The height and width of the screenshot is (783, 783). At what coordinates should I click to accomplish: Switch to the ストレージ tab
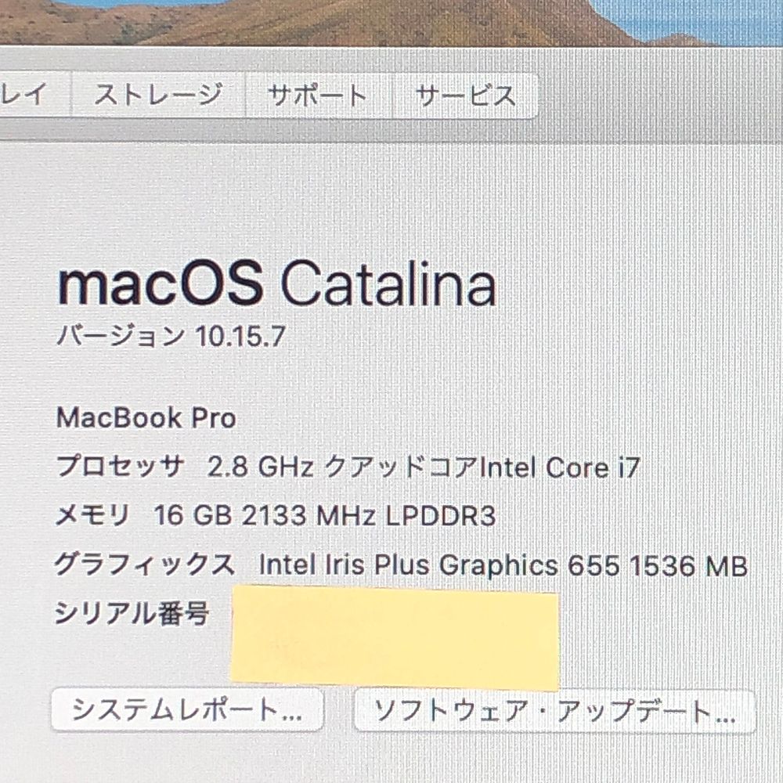tap(158, 95)
